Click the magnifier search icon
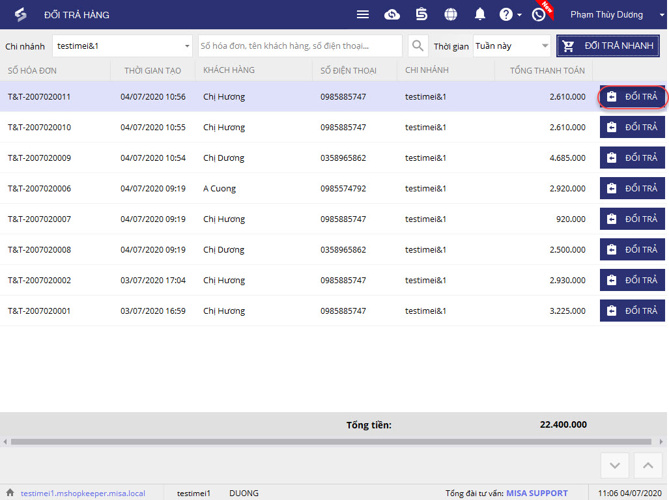The width and height of the screenshot is (669, 500). [418, 46]
